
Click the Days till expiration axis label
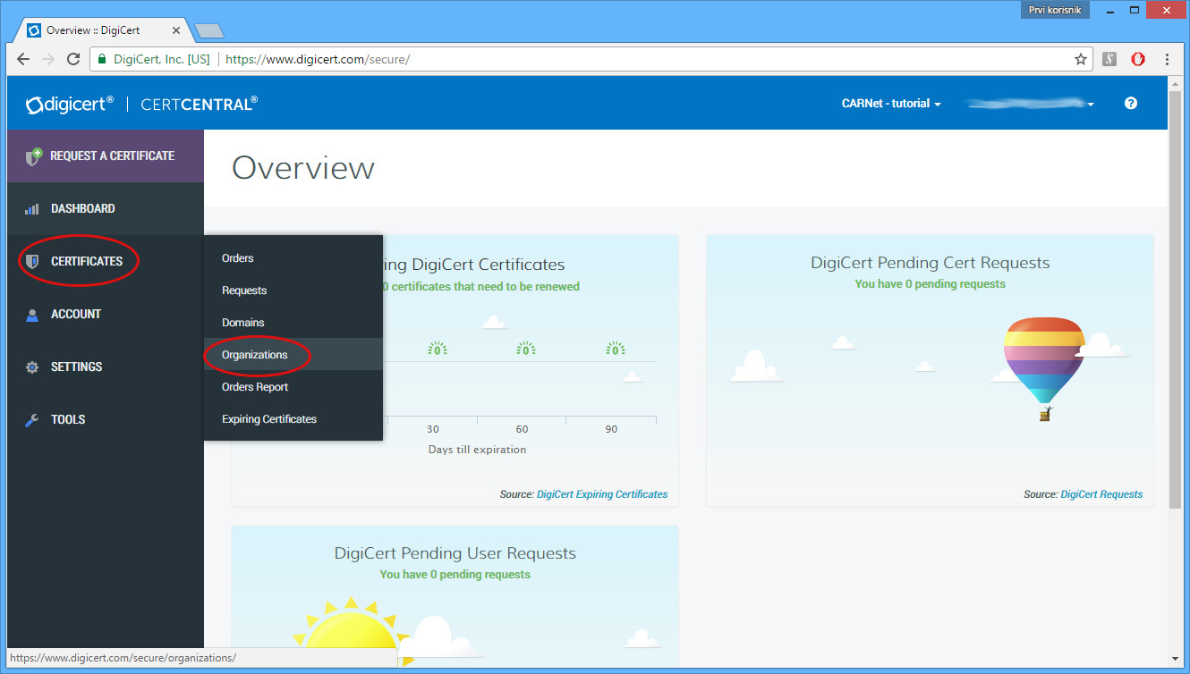477,450
